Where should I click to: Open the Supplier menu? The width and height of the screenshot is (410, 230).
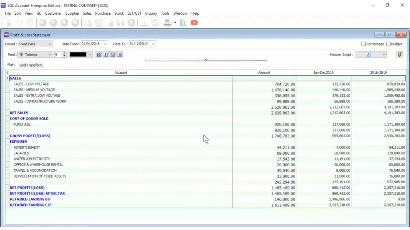coord(72,13)
